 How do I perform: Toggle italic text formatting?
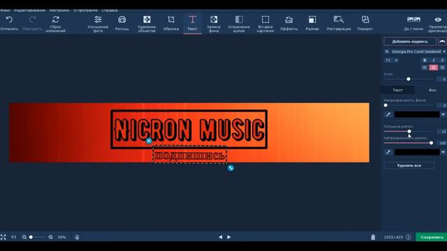(x=434, y=61)
